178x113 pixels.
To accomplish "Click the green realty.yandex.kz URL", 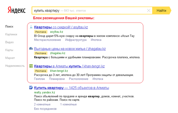I will coord(44,92).
